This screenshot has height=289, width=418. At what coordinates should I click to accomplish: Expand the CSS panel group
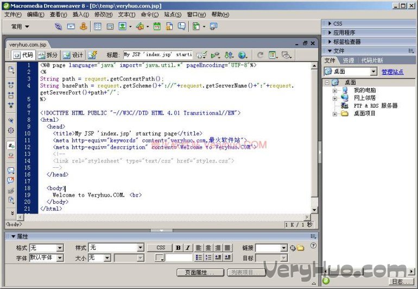(330, 23)
